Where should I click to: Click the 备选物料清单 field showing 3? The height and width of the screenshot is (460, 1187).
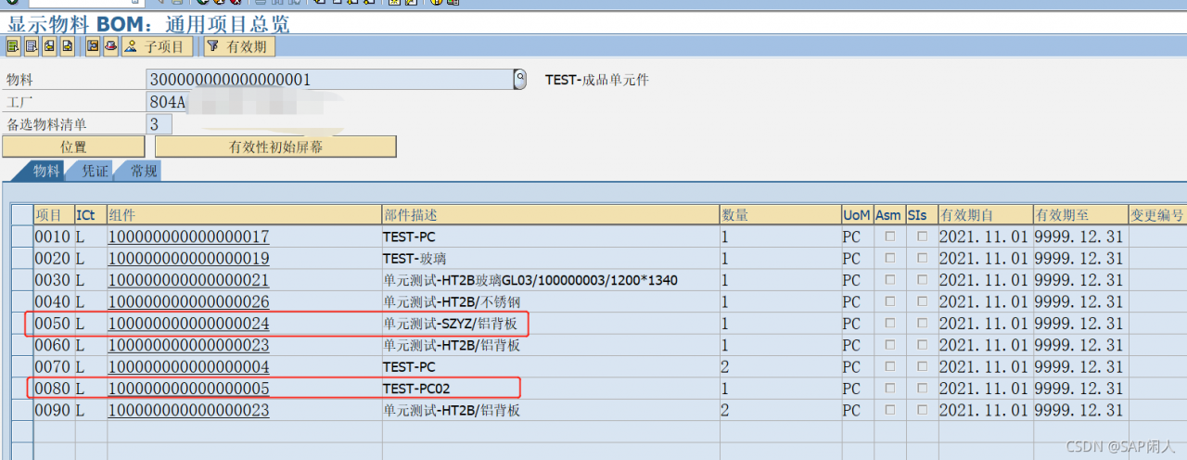[160, 124]
